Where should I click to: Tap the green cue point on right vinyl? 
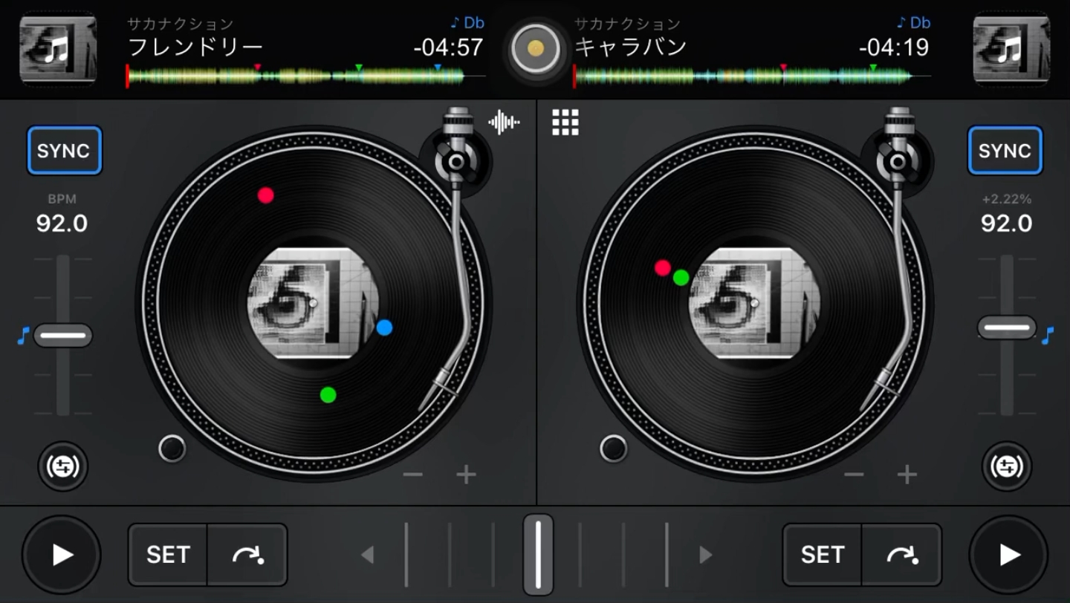pos(681,278)
